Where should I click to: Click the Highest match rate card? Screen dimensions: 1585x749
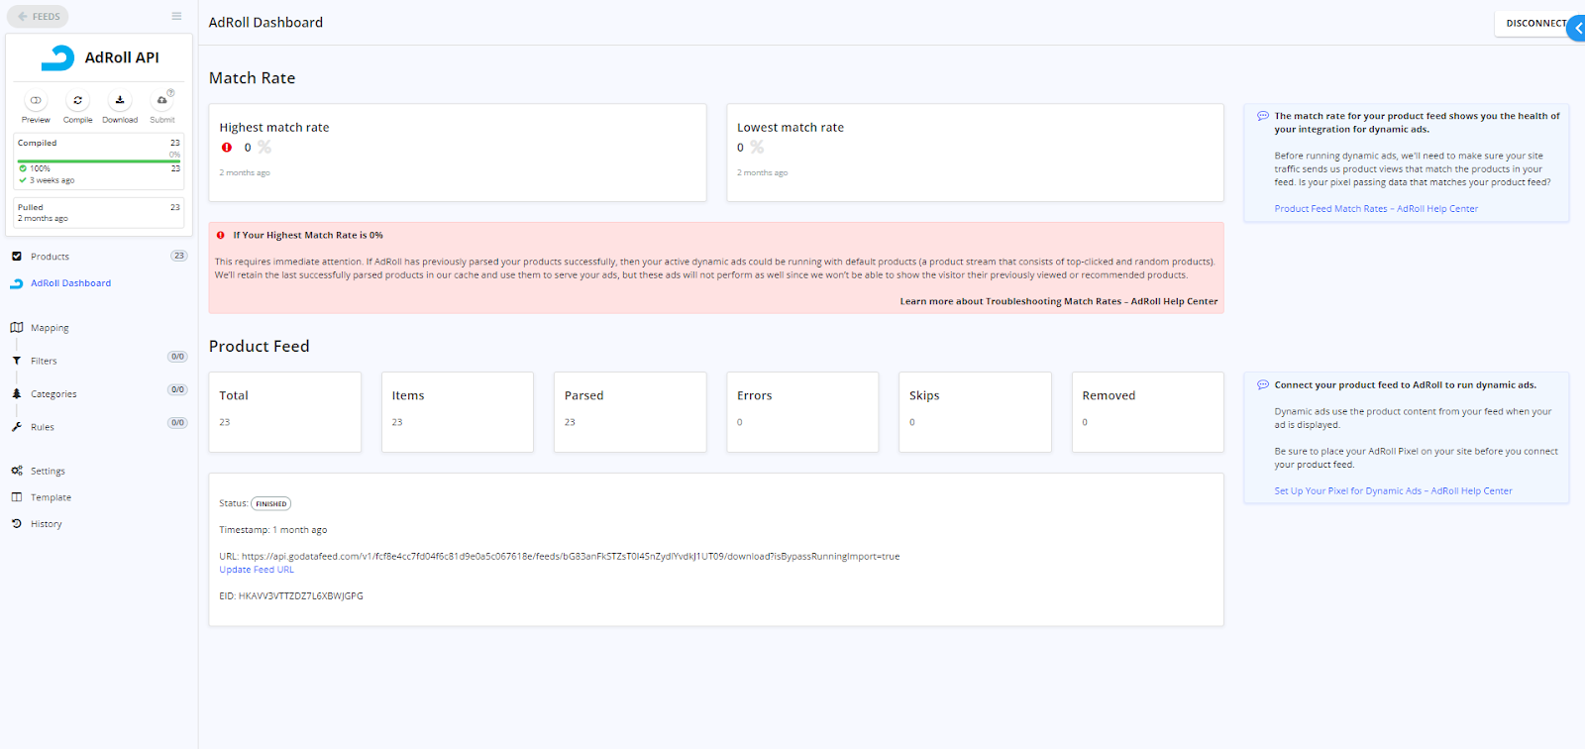coord(458,153)
